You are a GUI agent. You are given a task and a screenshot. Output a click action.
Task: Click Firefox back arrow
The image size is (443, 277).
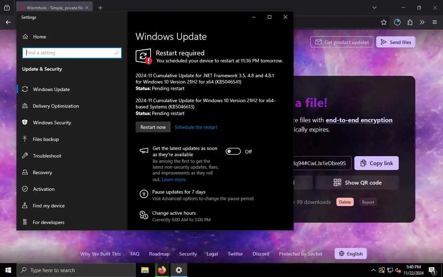[8, 22]
